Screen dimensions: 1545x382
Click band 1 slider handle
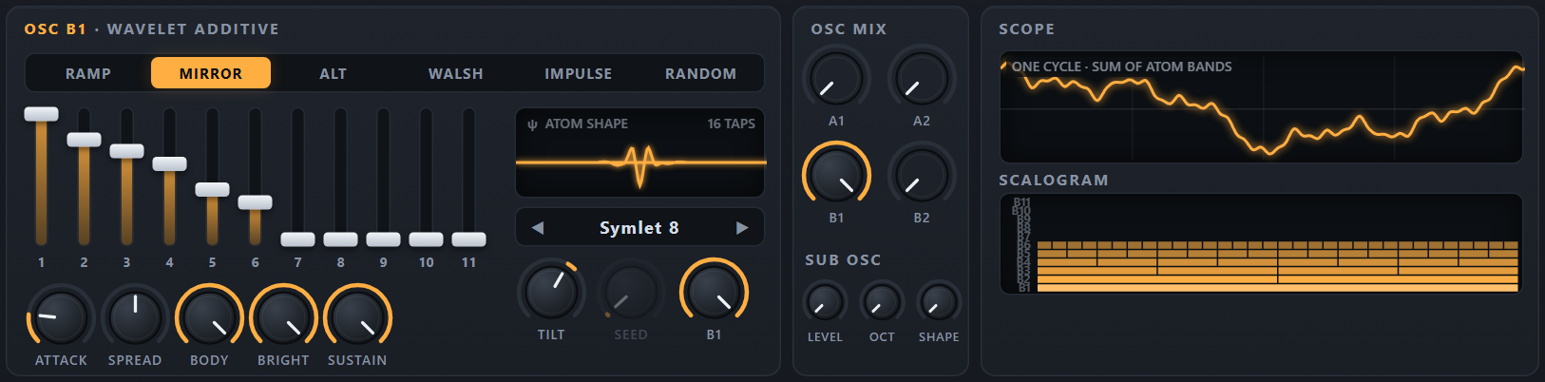[x=41, y=114]
